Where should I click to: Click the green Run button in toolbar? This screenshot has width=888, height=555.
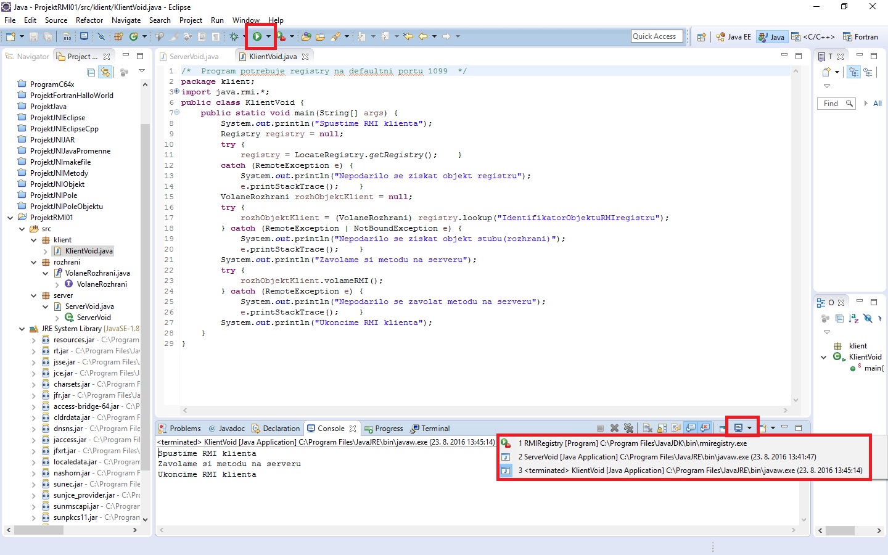click(x=257, y=37)
